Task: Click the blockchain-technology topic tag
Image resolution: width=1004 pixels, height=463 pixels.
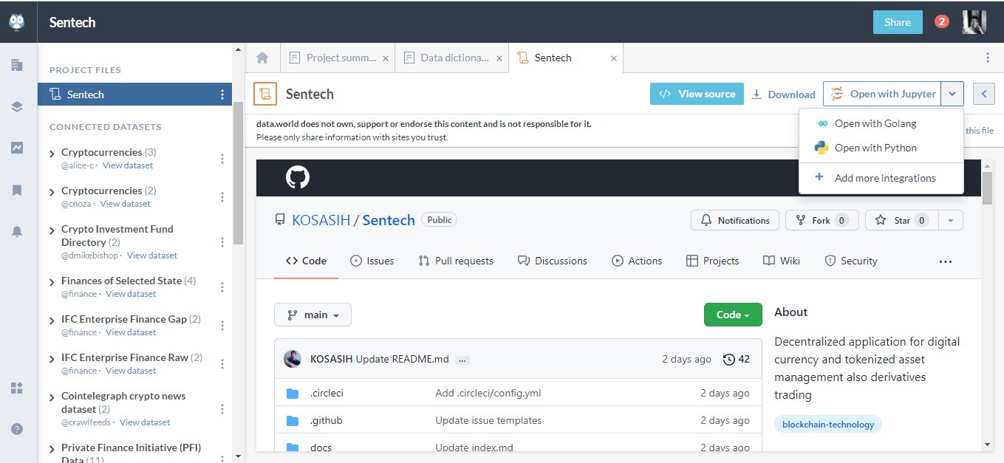Action: [x=828, y=425]
